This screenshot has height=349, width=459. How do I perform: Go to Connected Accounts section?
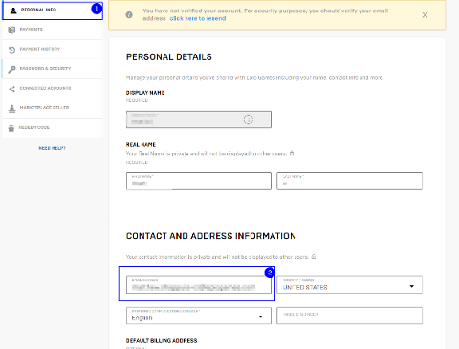coord(52,89)
